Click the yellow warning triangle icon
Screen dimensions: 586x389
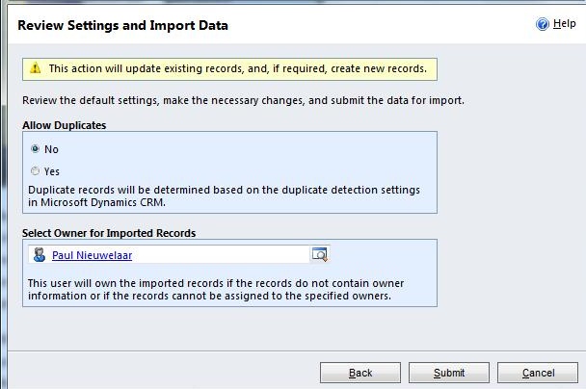coord(36,68)
